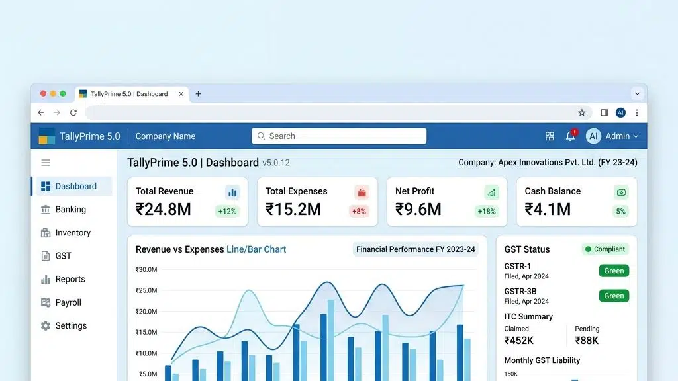Bookmark the page with the star icon
678x381 pixels.
(581, 112)
